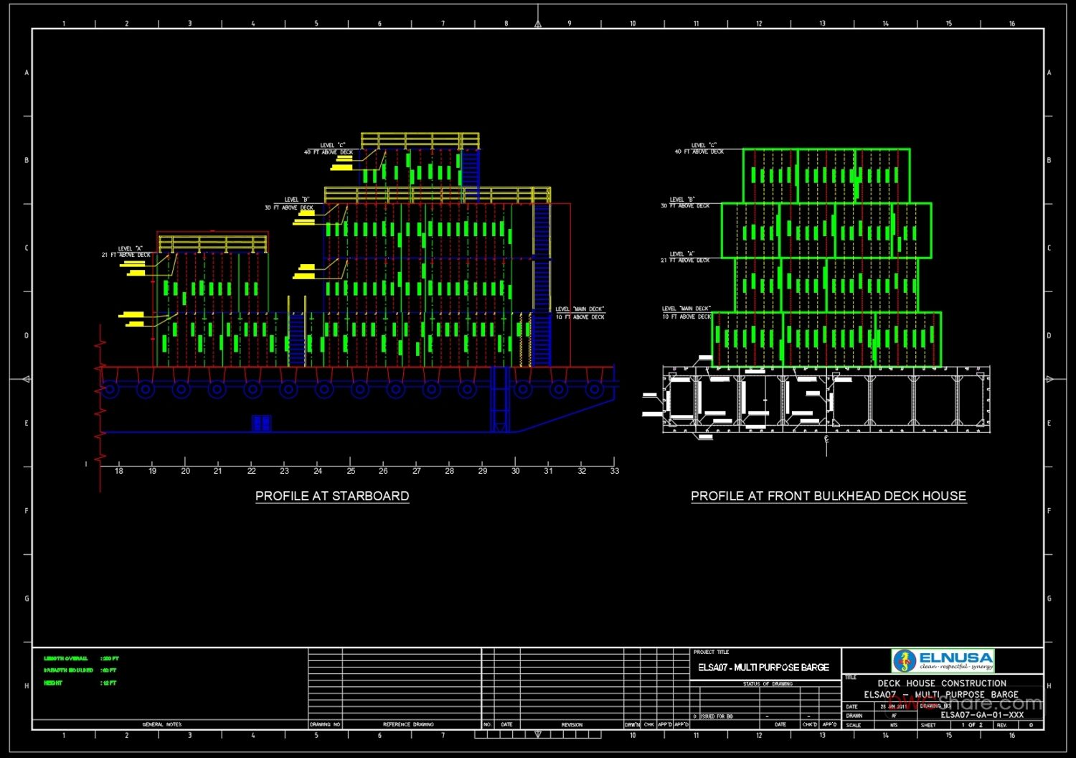Select the GENERAL NOTES header
Screen dimensions: 1076x758
point(162,724)
